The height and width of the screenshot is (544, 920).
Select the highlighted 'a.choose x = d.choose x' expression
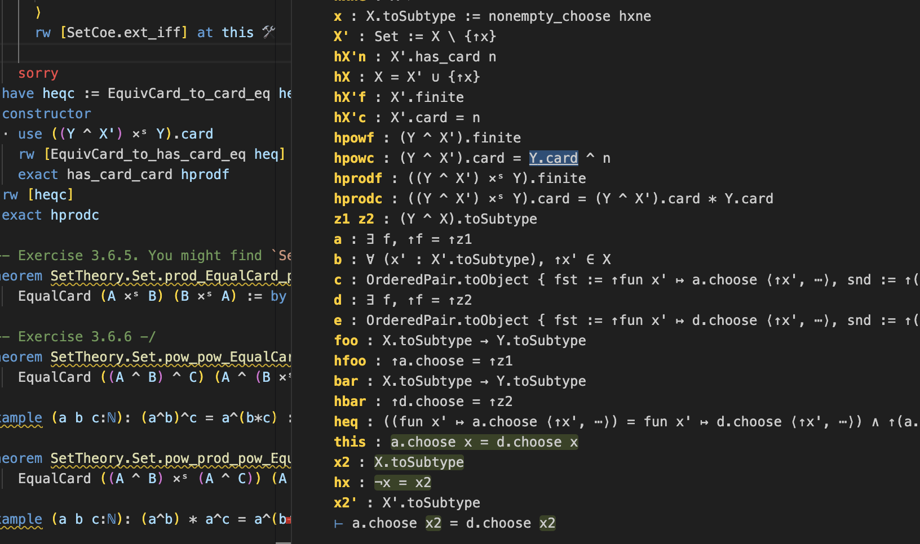484,442
